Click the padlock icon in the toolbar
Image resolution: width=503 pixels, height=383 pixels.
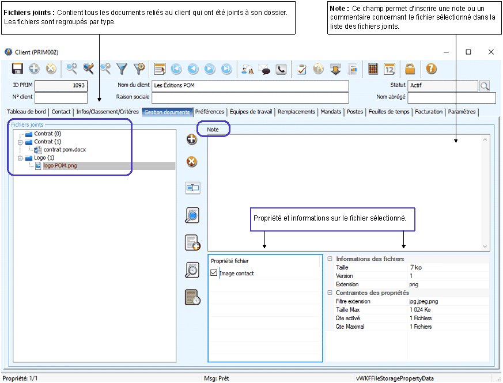point(410,69)
